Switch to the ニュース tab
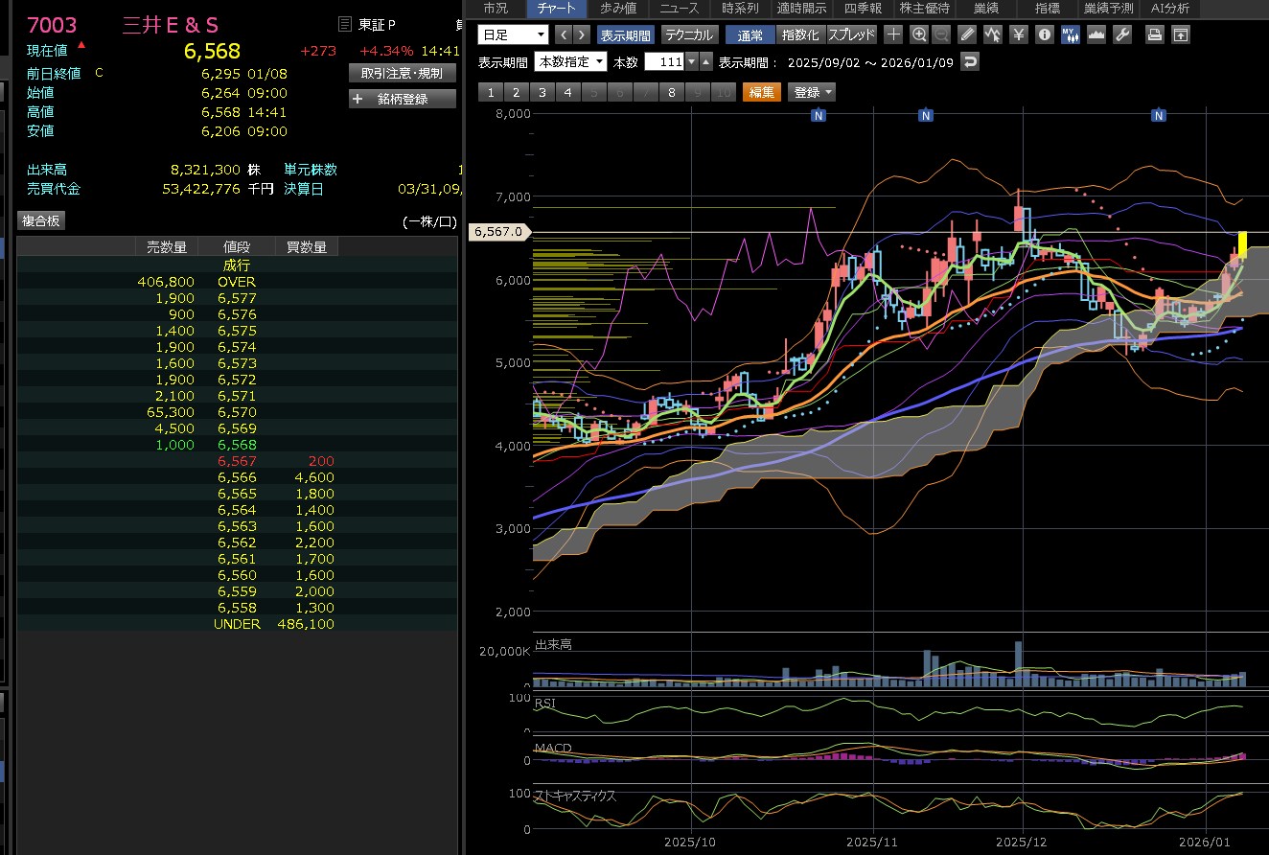 coord(679,8)
